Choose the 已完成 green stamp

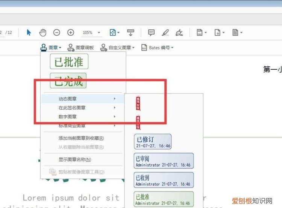point(68,81)
